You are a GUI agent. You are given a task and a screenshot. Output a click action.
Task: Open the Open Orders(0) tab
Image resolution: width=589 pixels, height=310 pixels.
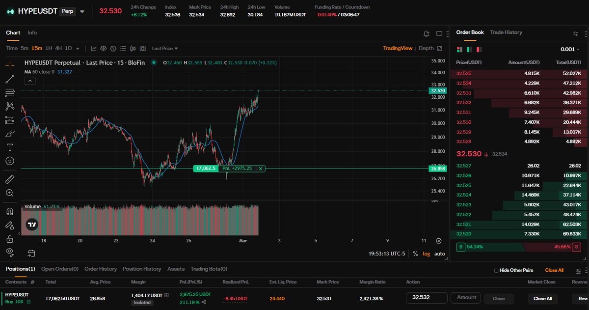pyautogui.click(x=60, y=269)
